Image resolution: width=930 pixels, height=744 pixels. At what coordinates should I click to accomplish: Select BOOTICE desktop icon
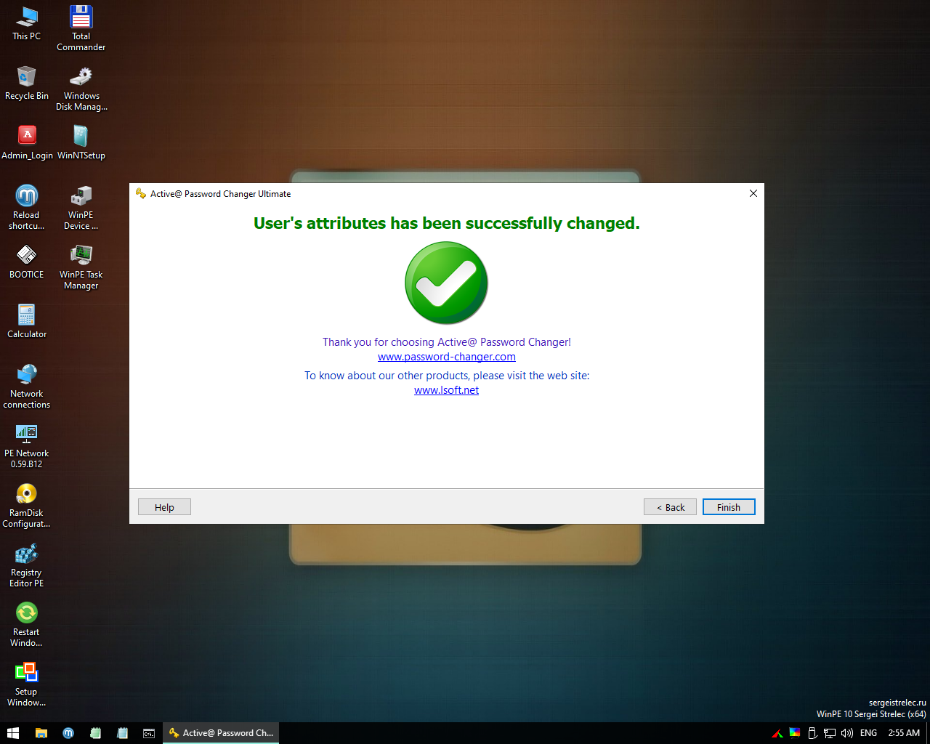pos(27,262)
